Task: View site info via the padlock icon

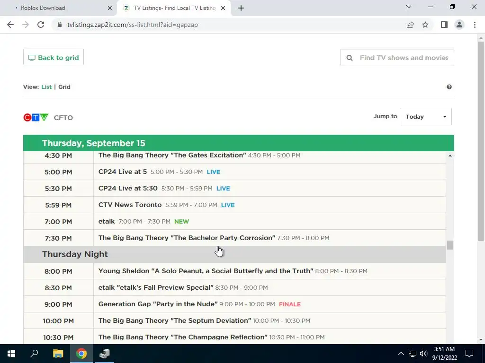Action: (x=60, y=25)
